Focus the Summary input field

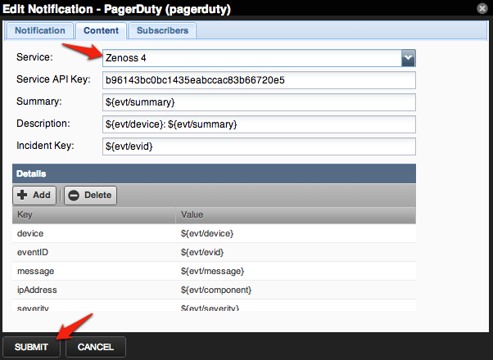[259, 102]
